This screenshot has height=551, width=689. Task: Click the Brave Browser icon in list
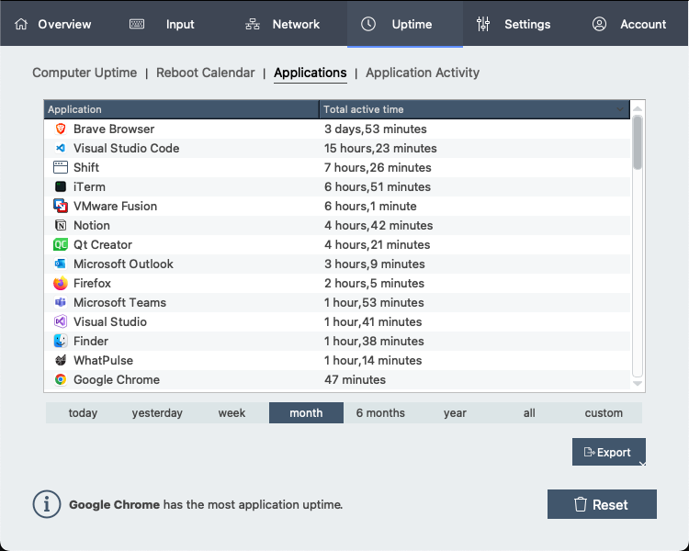coord(61,129)
